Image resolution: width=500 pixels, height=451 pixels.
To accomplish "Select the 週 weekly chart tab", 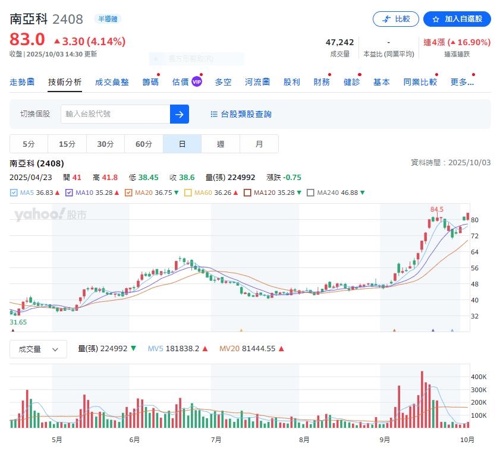I will [220, 144].
